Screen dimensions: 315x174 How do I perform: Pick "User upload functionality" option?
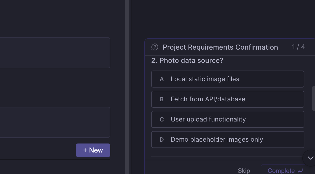[208, 119]
